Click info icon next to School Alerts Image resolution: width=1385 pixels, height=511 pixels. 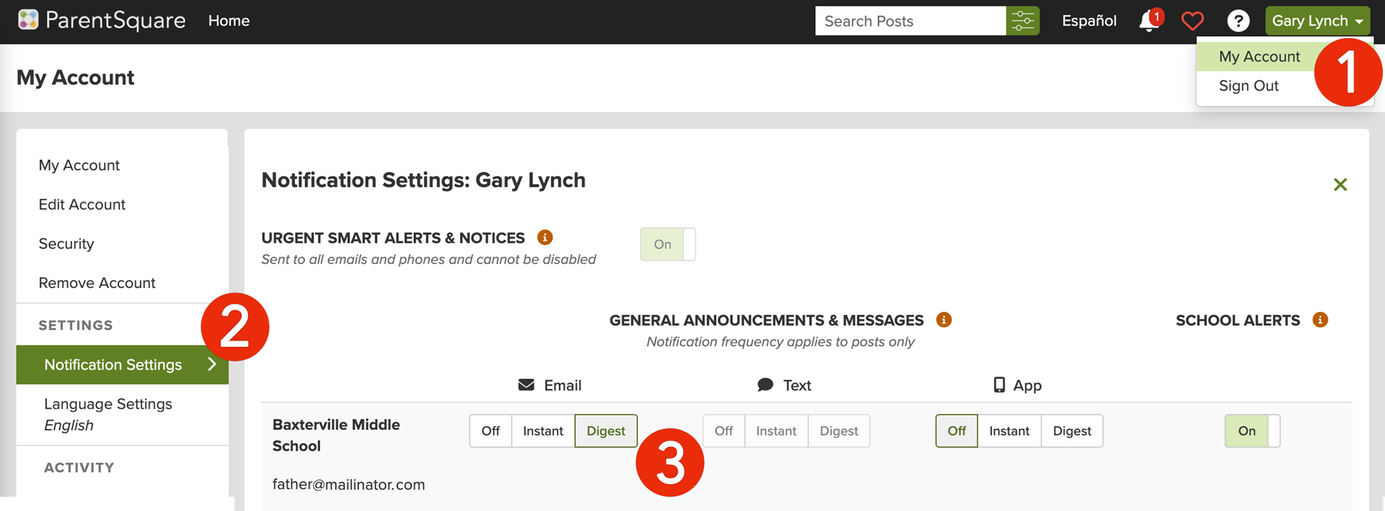click(1320, 320)
